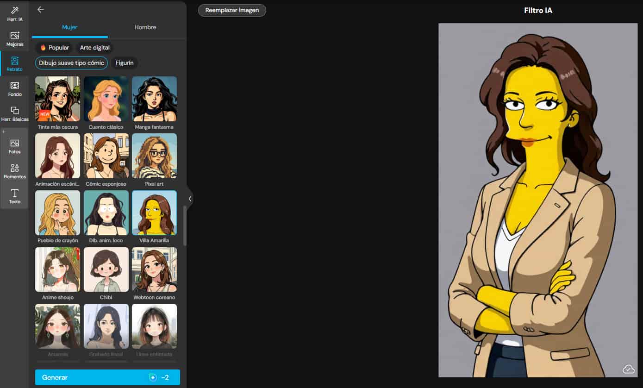Open the Fondo background tools
The image size is (643, 388).
pos(15,89)
